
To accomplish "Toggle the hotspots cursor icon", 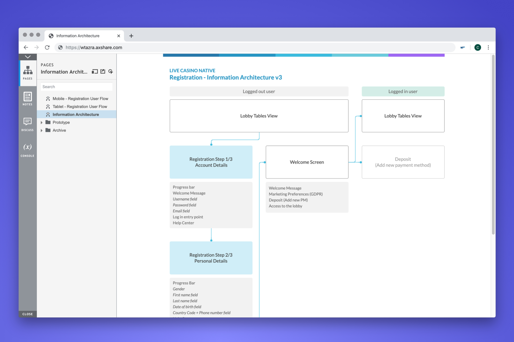I will point(111,72).
